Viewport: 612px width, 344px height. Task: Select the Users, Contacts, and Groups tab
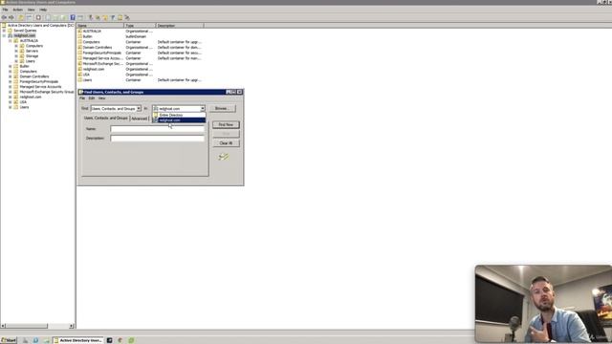[106, 118]
